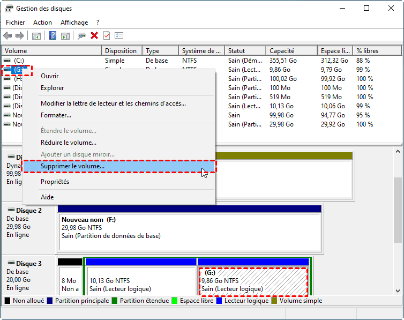
Task: Sort by the Type column header
Action: [161, 51]
